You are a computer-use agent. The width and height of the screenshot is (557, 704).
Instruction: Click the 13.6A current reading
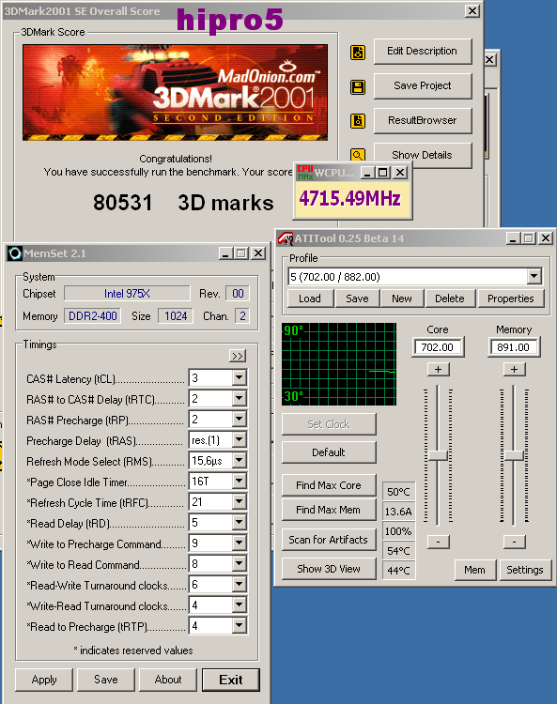398,512
